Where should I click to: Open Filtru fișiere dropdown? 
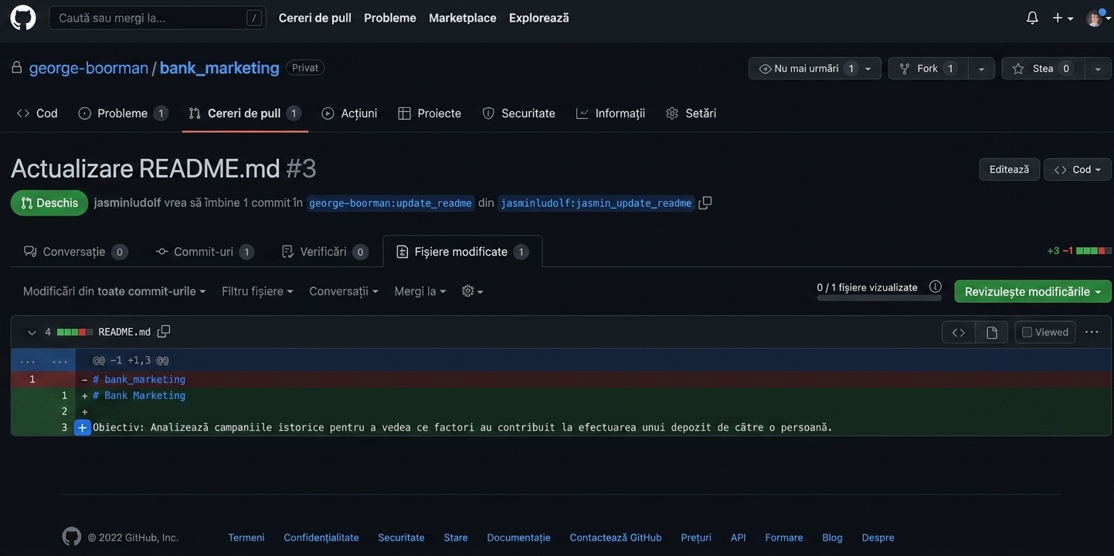(x=257, y=291)
